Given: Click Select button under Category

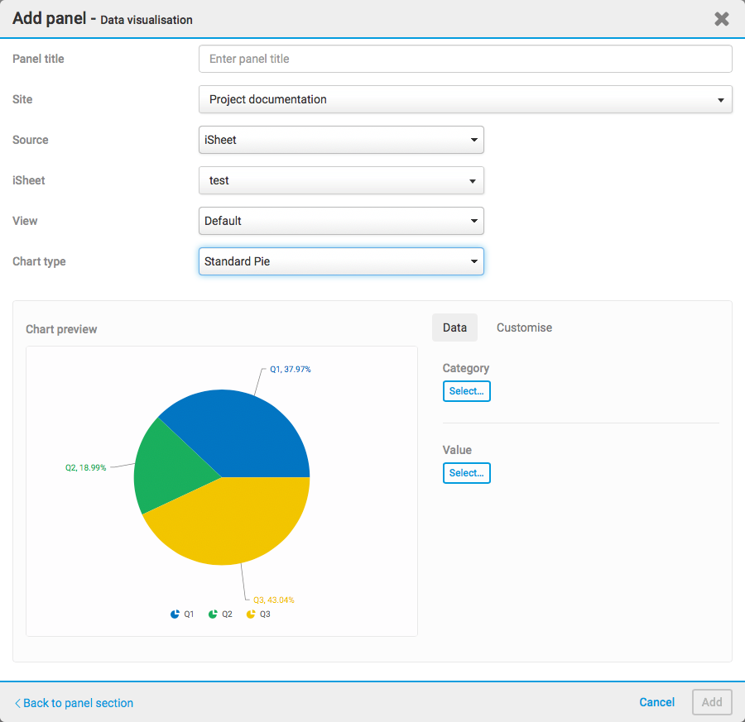Looking at the screenshot, I should 467,391.
